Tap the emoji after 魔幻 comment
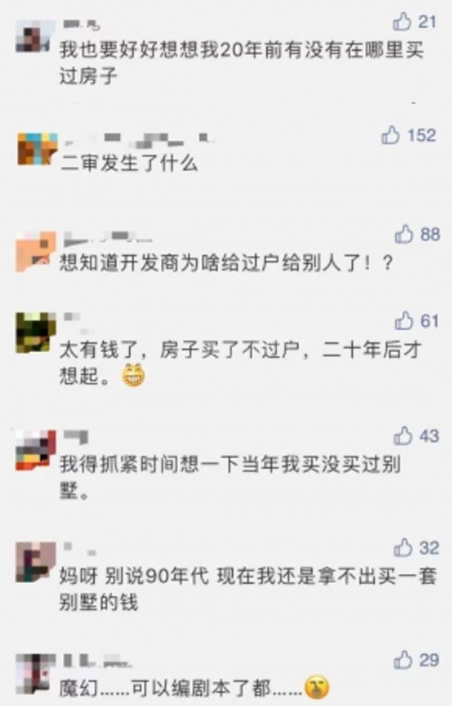 [x=317, y=687]
